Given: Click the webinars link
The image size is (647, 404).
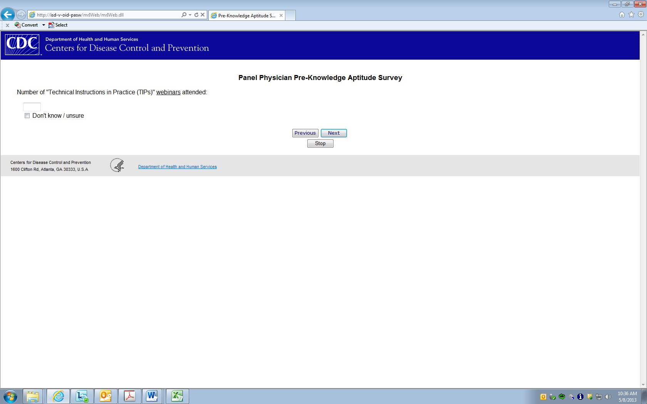Looking at the screenshot, I should (168, 92).
